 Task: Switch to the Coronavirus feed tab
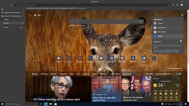click(x=63, y=74)
